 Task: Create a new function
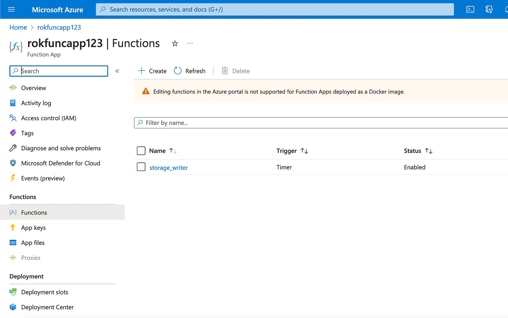click(x=152, y=71)
